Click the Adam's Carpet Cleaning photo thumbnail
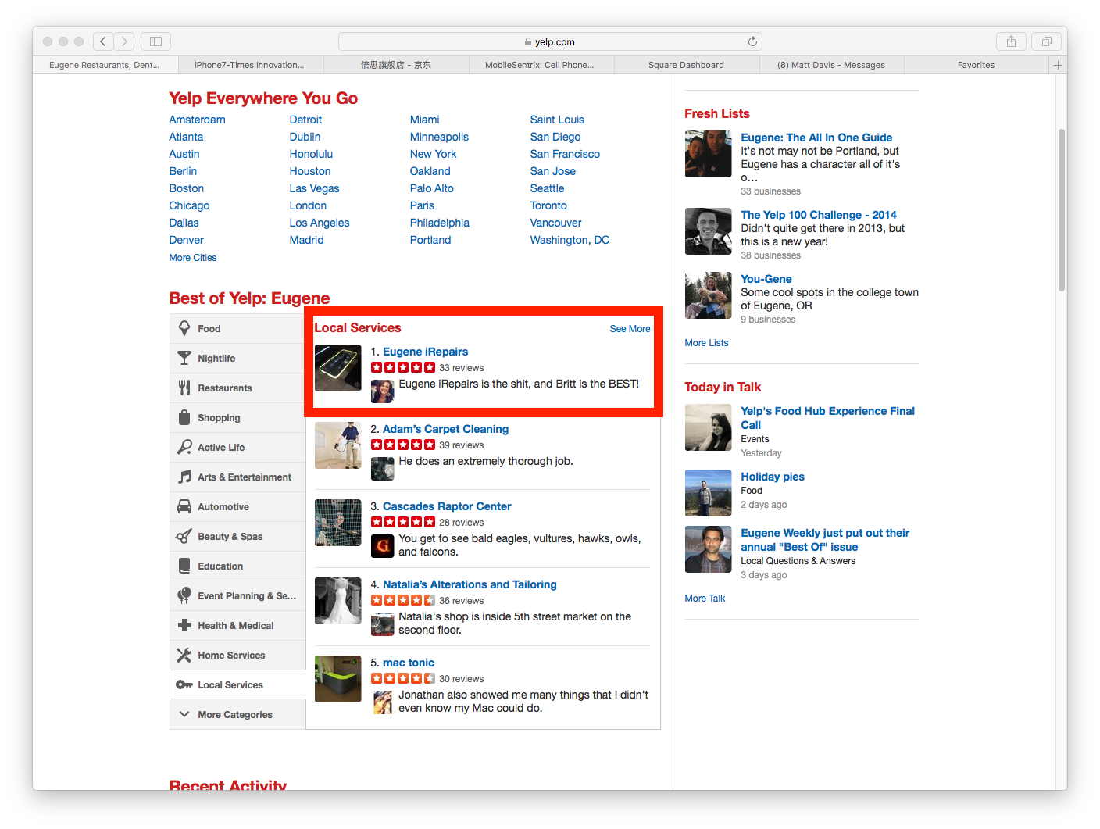 [338, 445]
